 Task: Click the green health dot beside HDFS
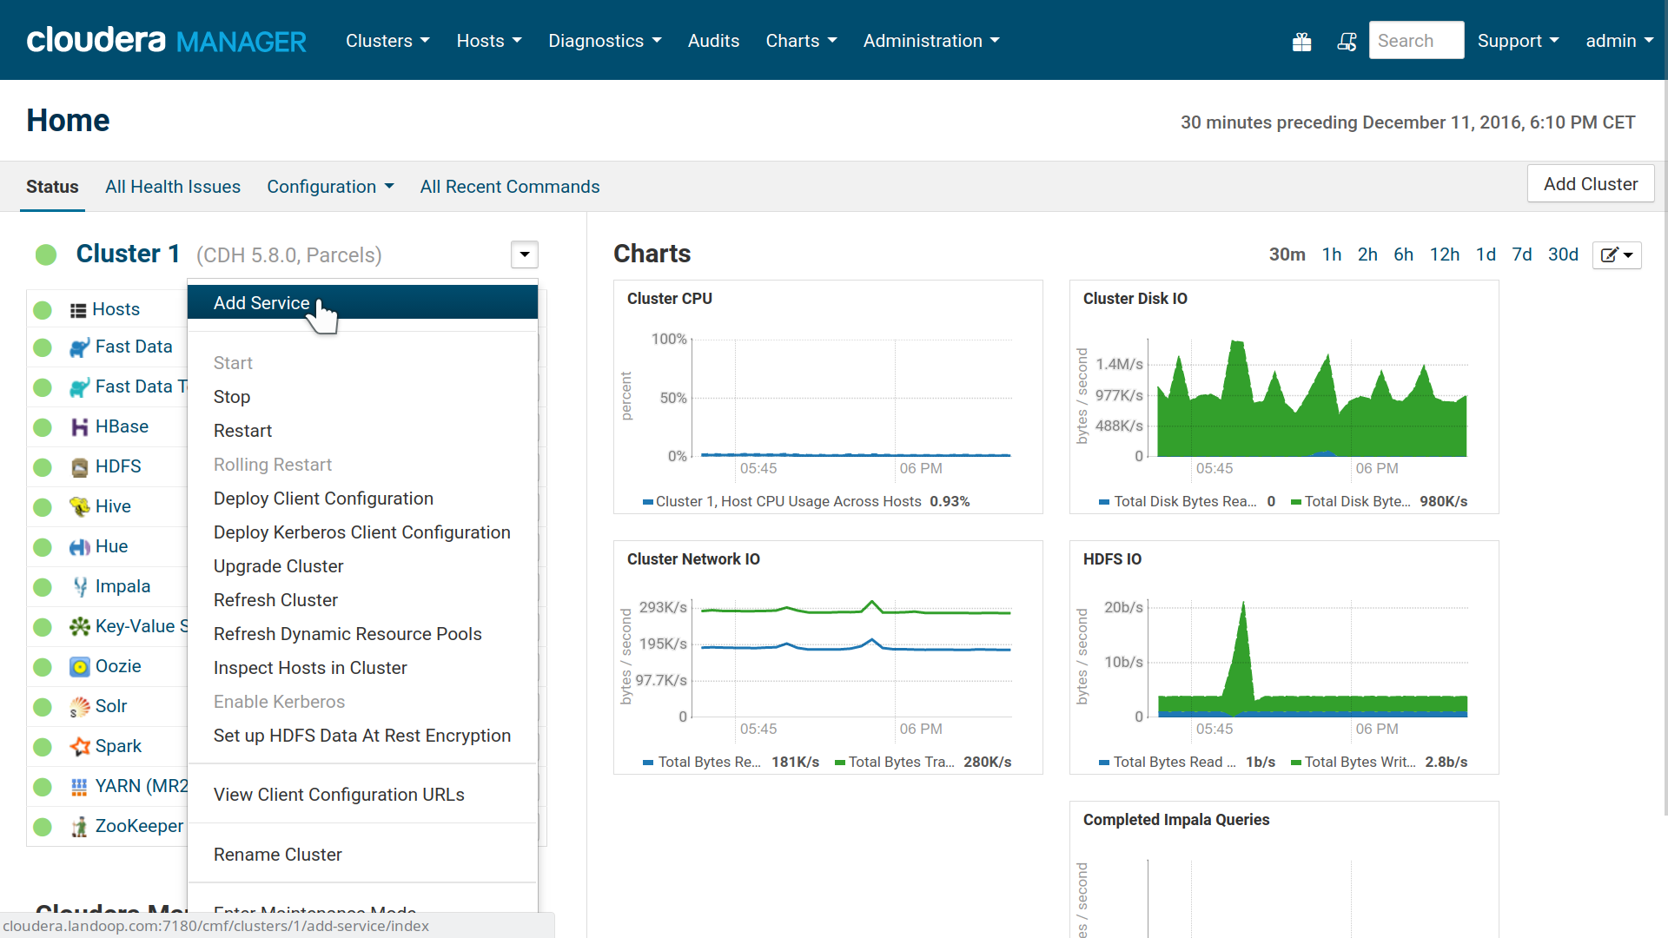click(x=43, y=467)
